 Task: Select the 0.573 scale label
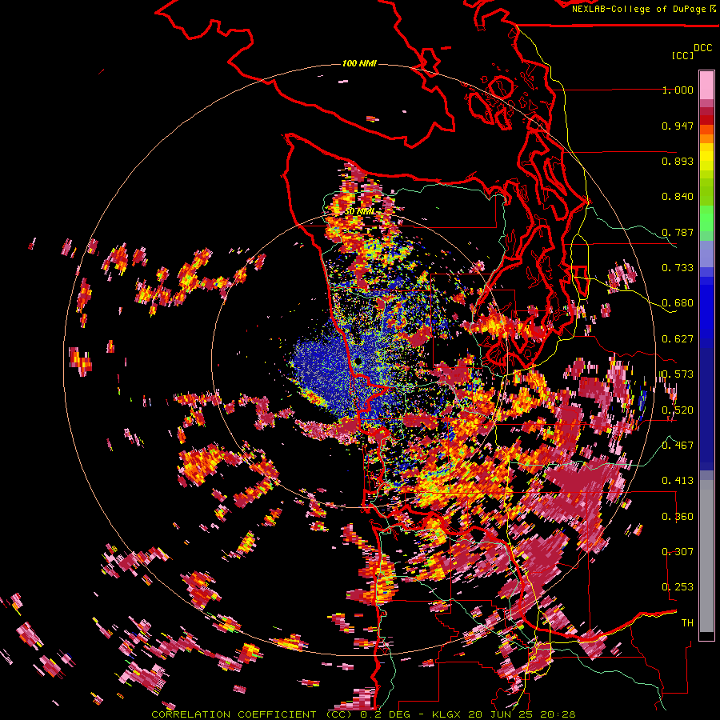(678, 374)
